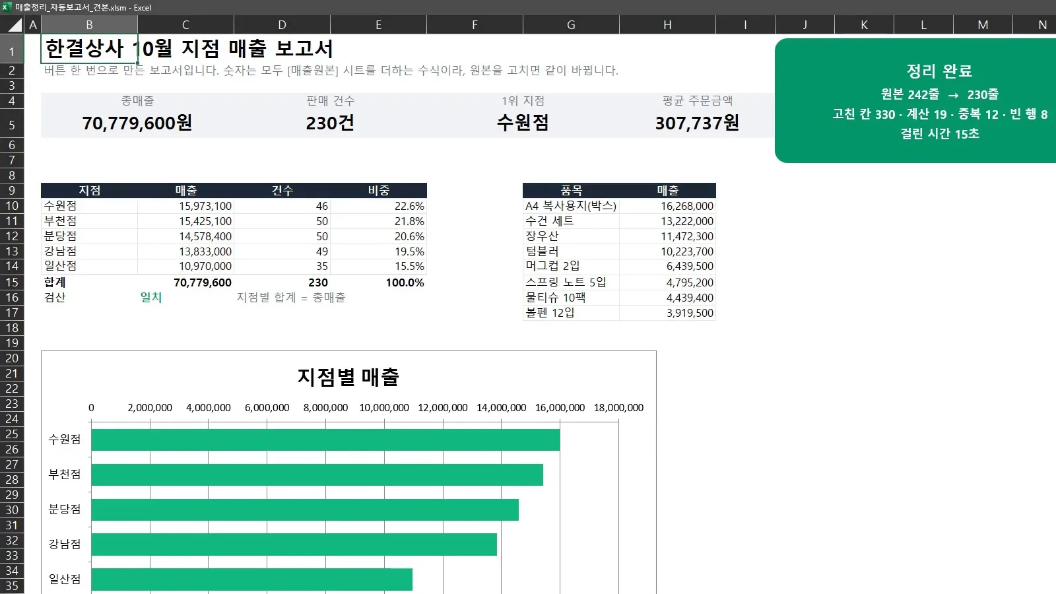Click 물티슈 10팩 sales 4,439,400
Image resolution: width=1056 pixels, height=594 pixels.
pos(667,298)
